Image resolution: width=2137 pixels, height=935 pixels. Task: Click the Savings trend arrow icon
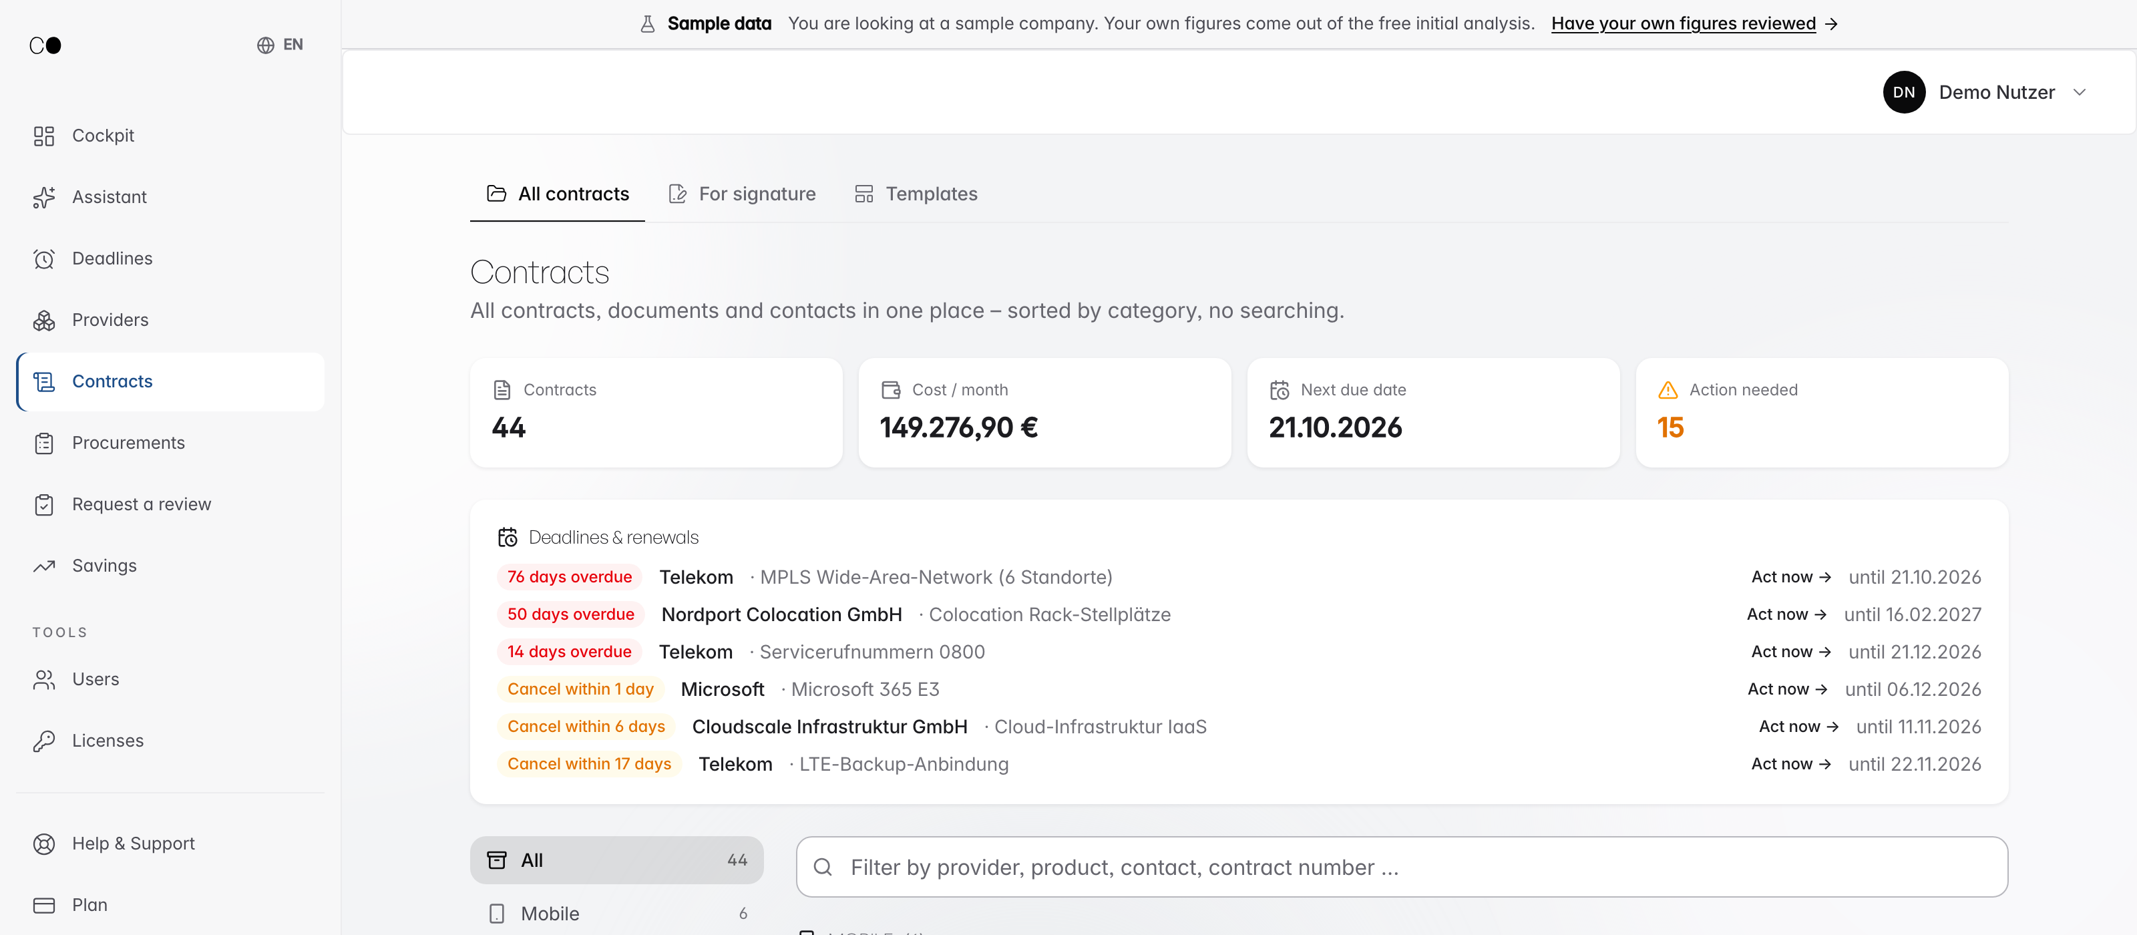pyautogui.click(x=44, y=566)
